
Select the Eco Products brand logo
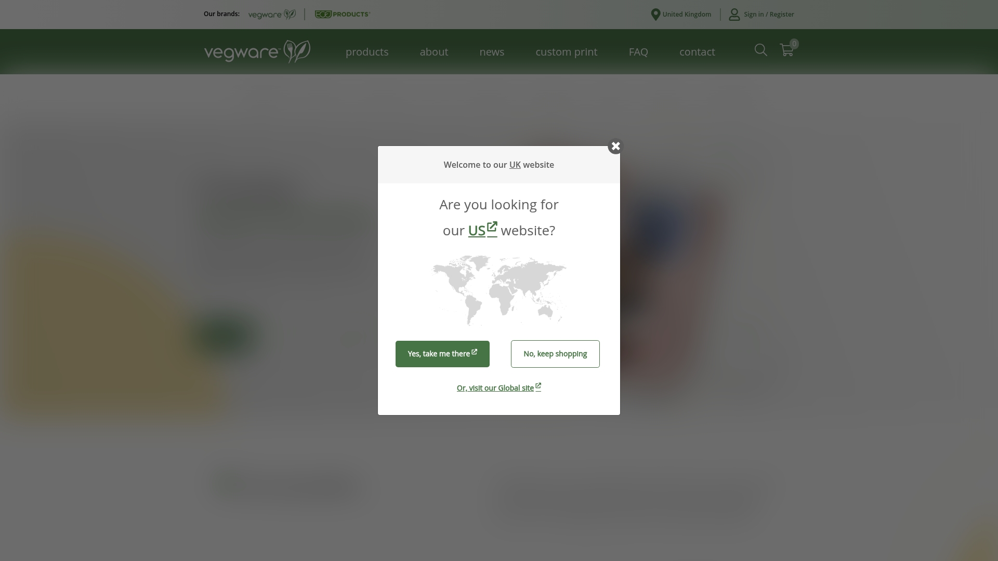(342, 14)
